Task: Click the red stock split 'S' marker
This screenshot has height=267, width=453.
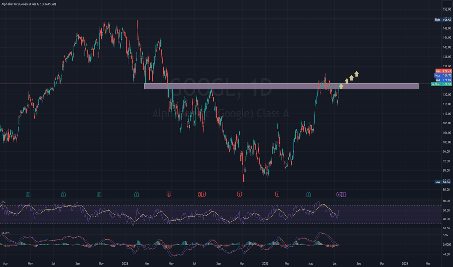Action: [x=200, y=195]
